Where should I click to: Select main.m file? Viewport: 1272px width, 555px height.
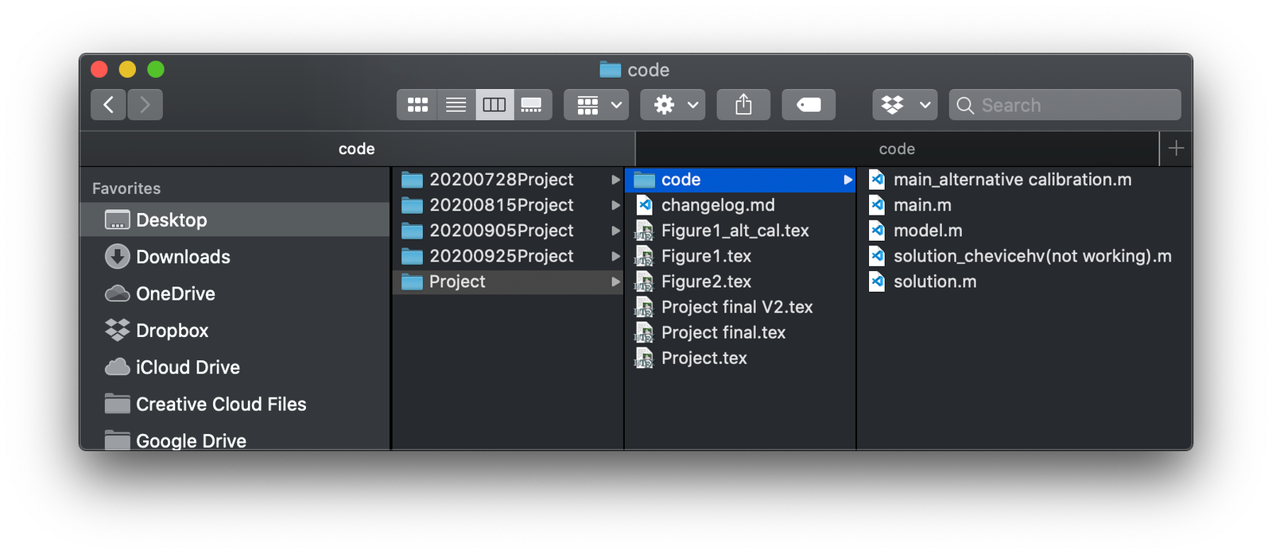1024,205
